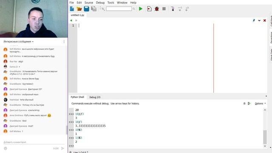Open the Edit menu
This screenshot has width=272, height=153.
tap(79, 3)
